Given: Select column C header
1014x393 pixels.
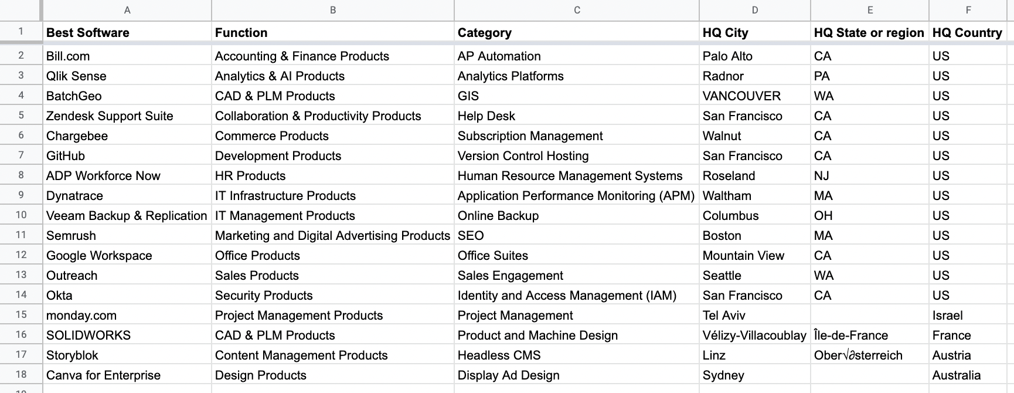Looking at the screenshot, I should point(577,10).
